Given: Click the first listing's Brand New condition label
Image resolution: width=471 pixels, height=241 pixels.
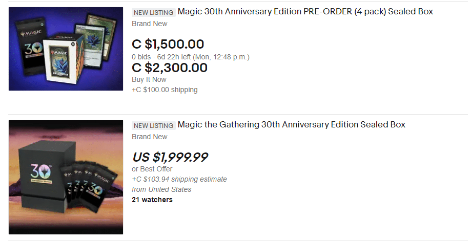Looking at the screenshot, I should point(149,24).
